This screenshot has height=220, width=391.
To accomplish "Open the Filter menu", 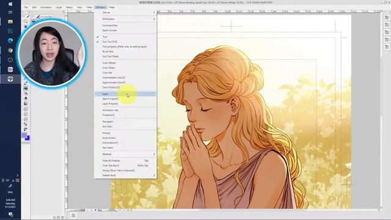I will pyautogui.click(x=89, y=7).
